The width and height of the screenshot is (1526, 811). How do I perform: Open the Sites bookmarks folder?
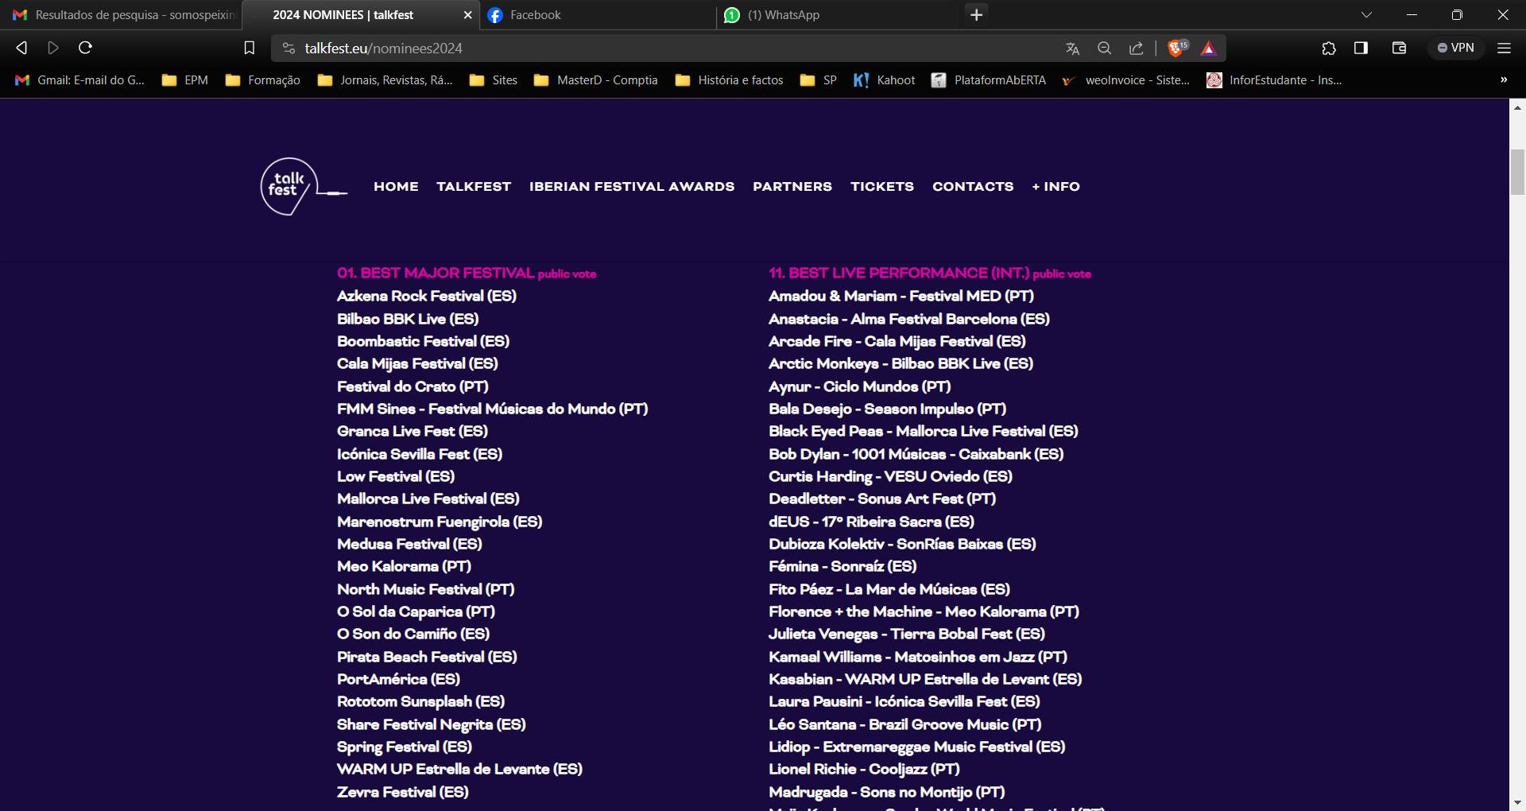[494, 80]
